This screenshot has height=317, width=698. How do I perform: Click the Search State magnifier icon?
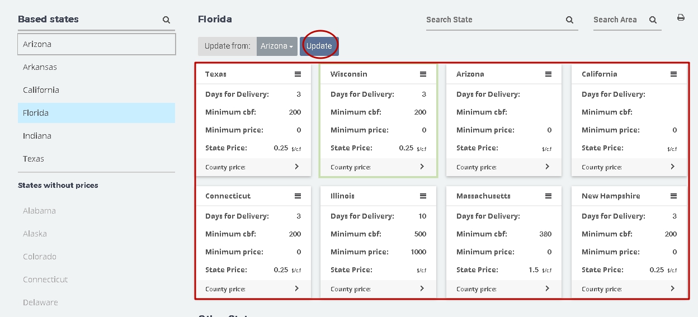569,20
